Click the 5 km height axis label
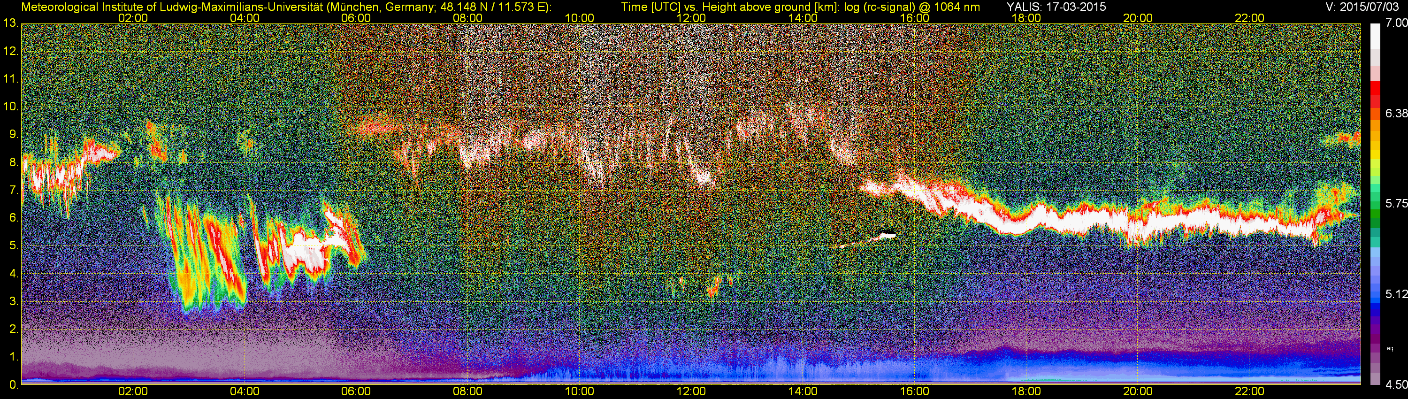The image size is (1408, 399). point(13,246)
